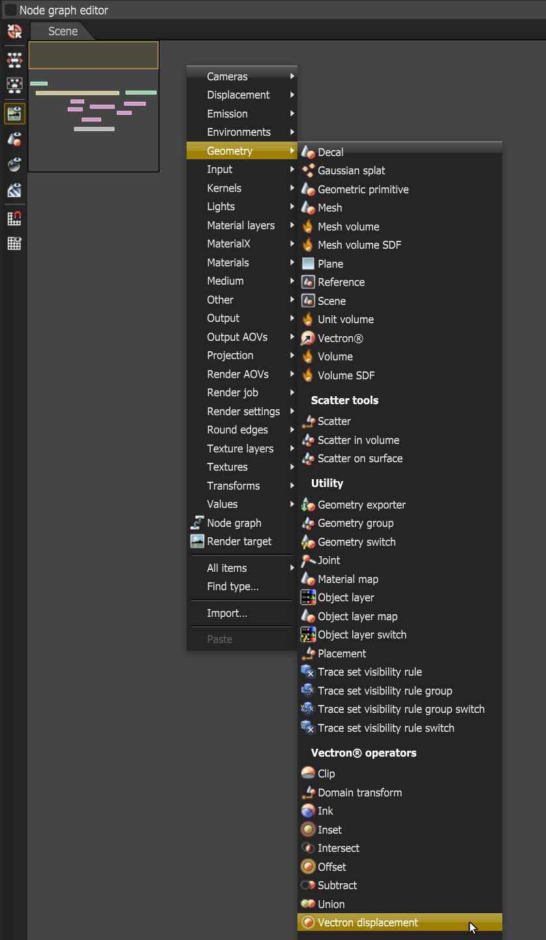Viewport: 546px width, 940px height.
Task: Open the Environments menu entry
Action: click(242, 132)
